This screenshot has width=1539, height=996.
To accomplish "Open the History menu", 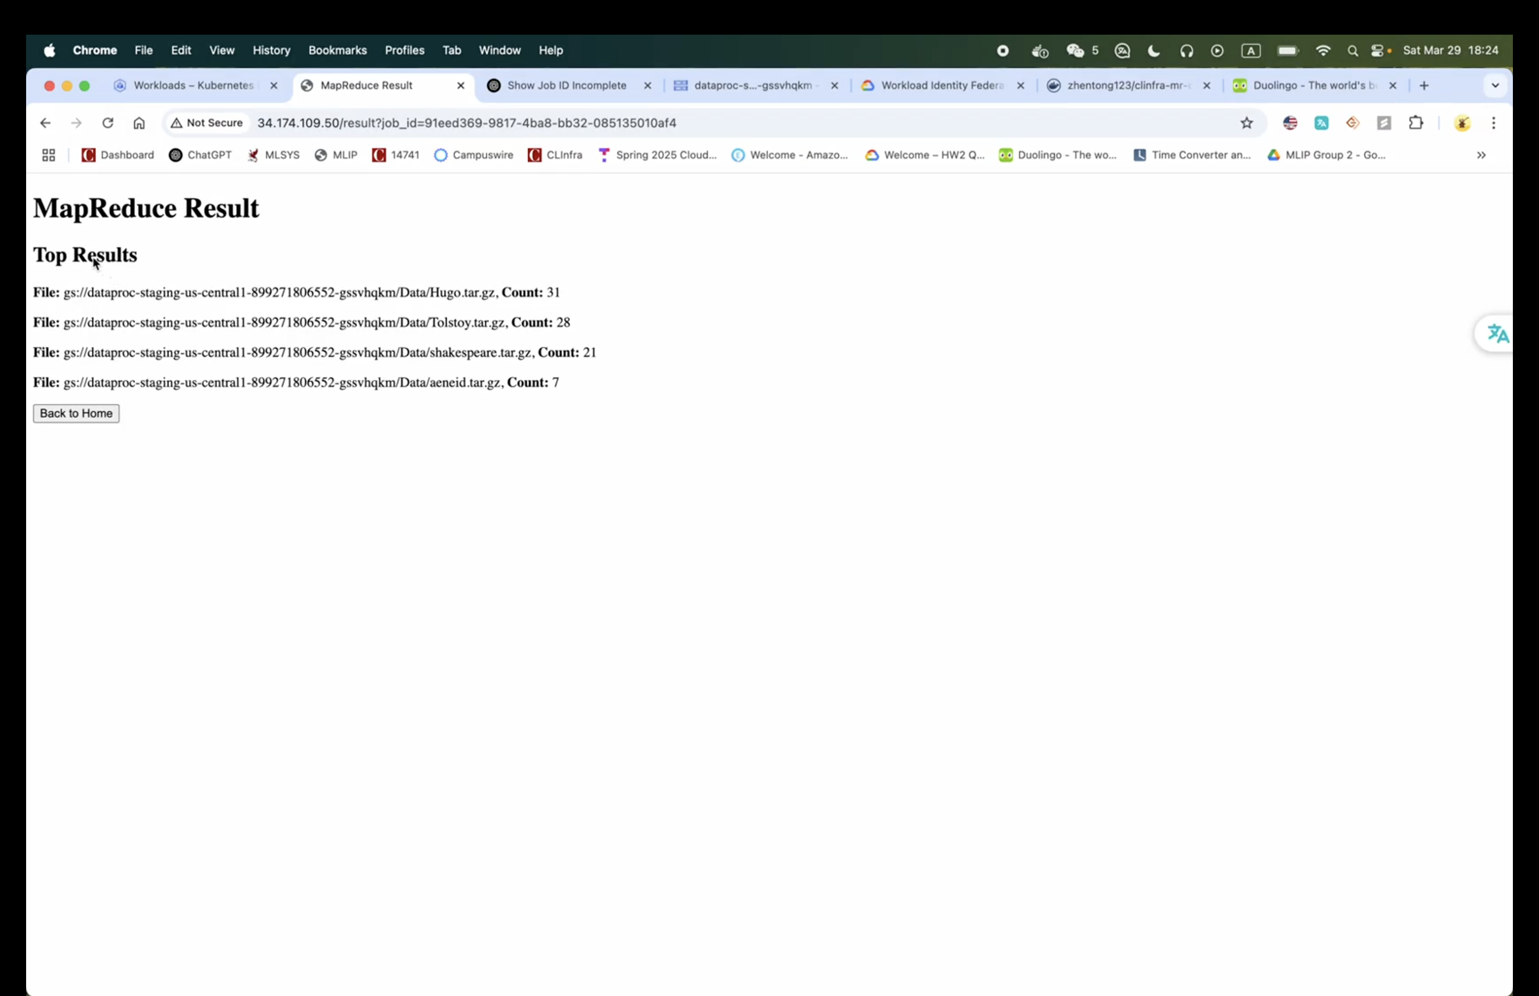I will [x=272, y=50].
